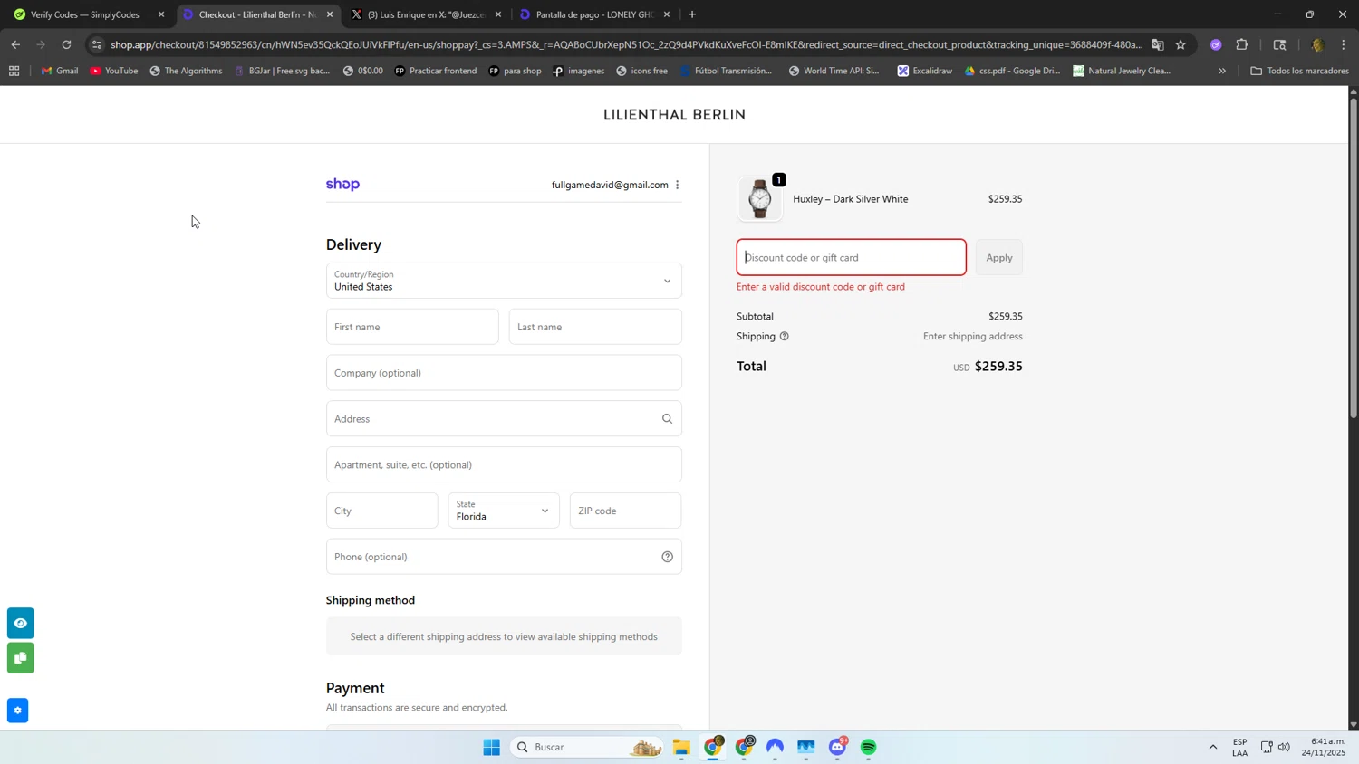Image resolution: width=1359 pixels, height=764 pixels.
Task: Click the ZIP code field
Action: pyautogui.click(x=625, y=511)
